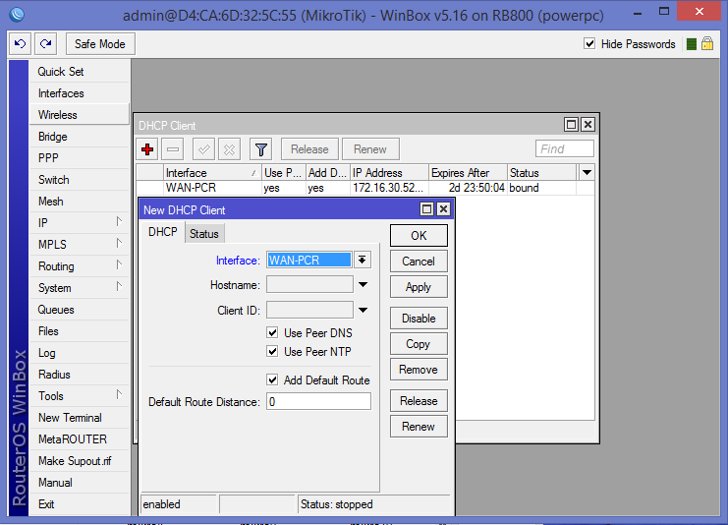Click the green traffic indicator icon
The height and width of the screenshot is (525, 728).
[692, 44]
